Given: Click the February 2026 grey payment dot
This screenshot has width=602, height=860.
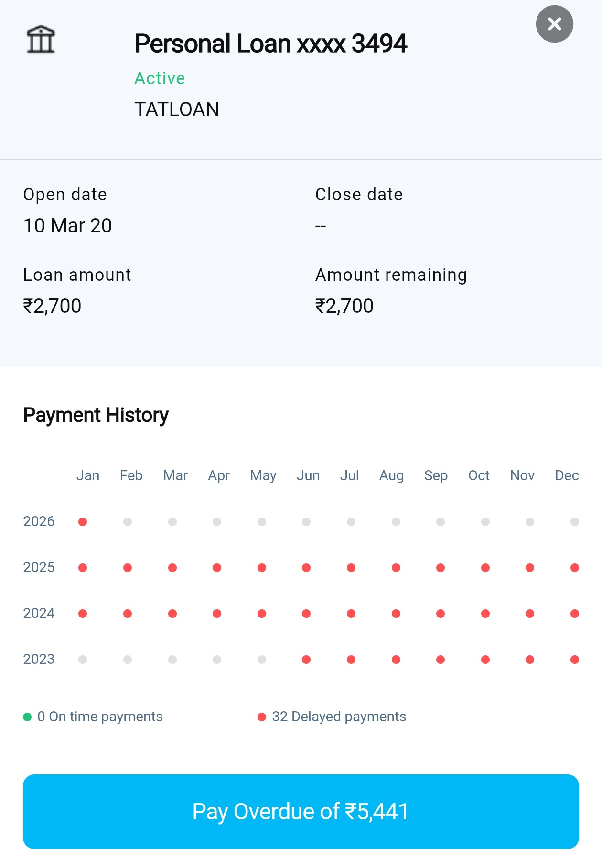Looking at the screenshot, I should (x=128, y=522).
